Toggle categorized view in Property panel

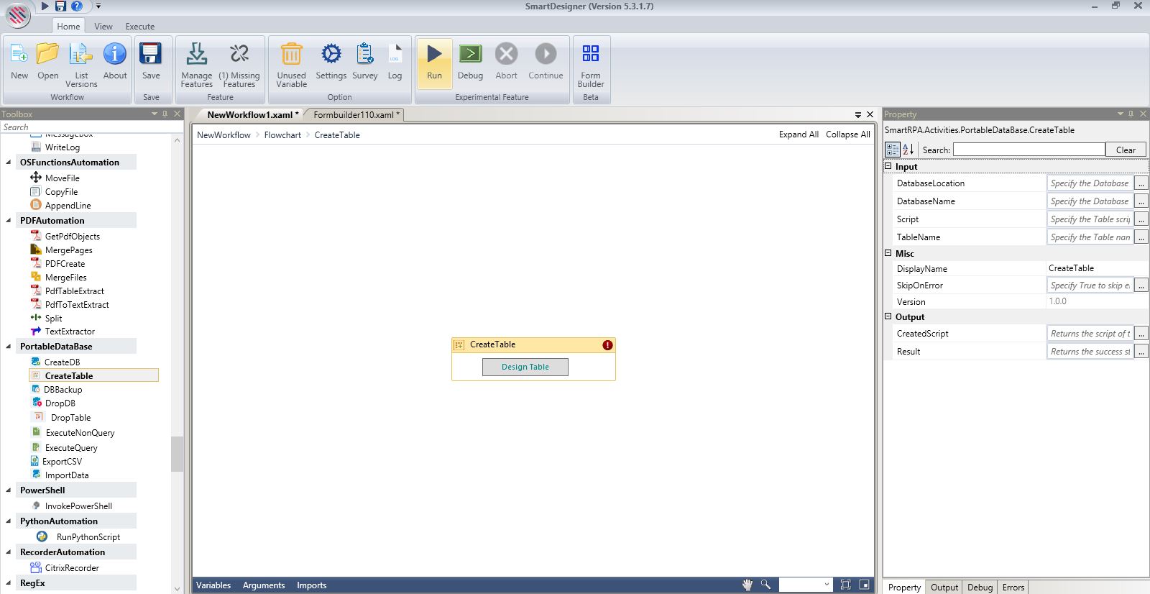click(892, 150)
